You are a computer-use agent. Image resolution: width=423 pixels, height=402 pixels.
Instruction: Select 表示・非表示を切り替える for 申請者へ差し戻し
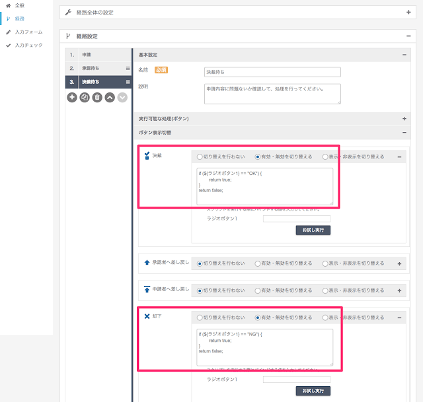[x=325, y=290]
